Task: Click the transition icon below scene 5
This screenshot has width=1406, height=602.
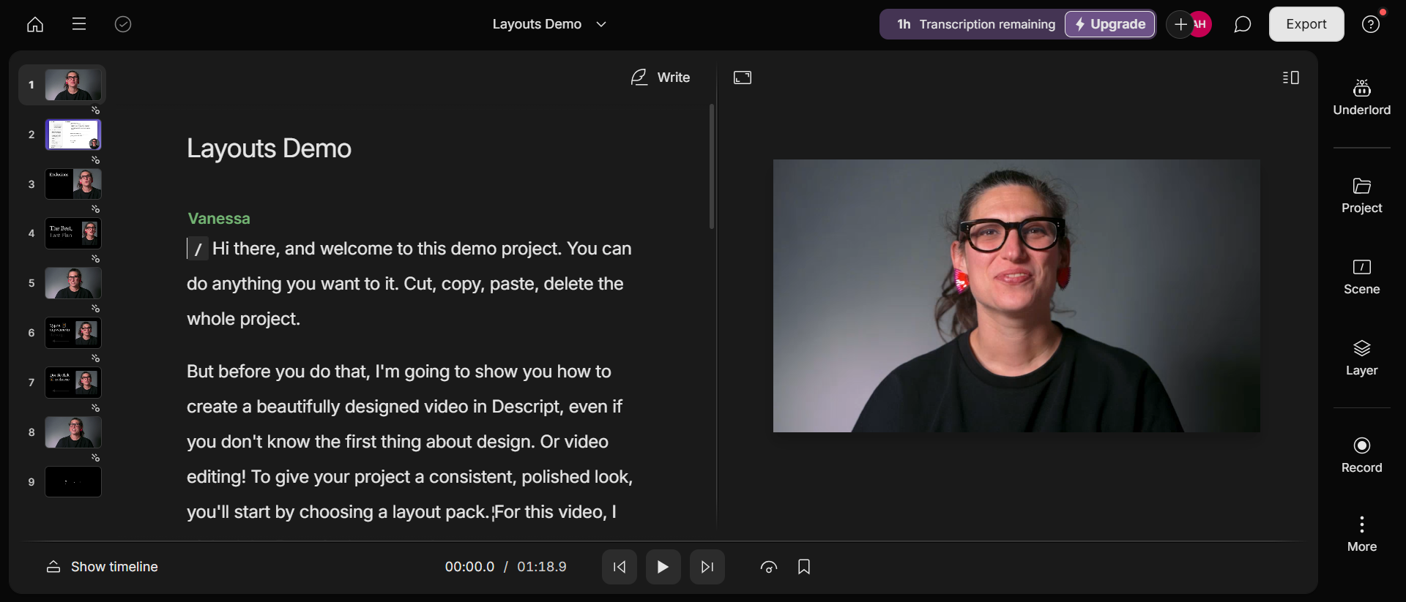Action: [95, 309]
